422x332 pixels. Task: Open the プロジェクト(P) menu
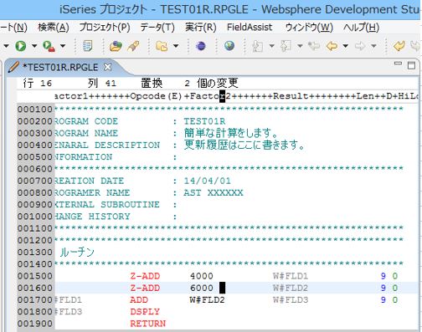coord(105,28)
